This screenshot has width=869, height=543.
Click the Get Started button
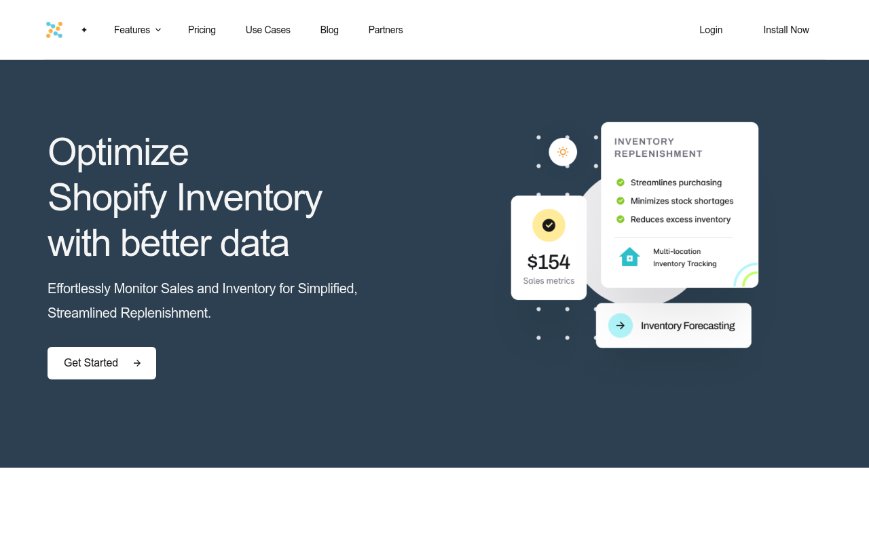pyautogui.click(x=102, y=363)
